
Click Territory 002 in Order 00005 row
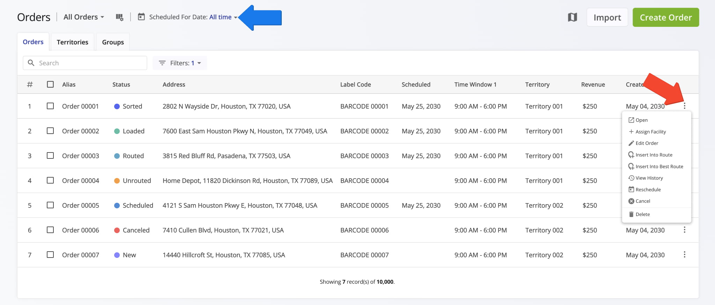click(x=544, y=205)
